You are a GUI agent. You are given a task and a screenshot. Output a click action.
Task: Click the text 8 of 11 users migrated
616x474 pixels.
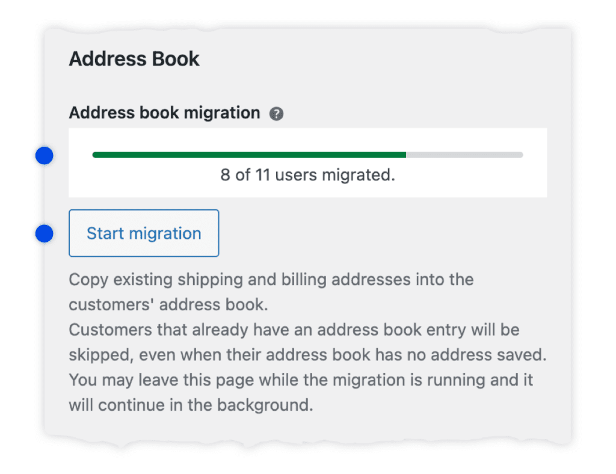pos(308,175)
